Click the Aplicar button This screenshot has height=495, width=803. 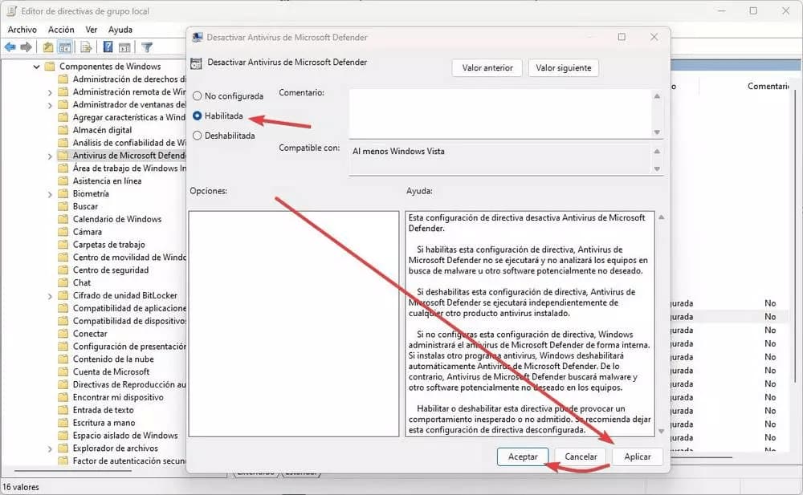638,456
